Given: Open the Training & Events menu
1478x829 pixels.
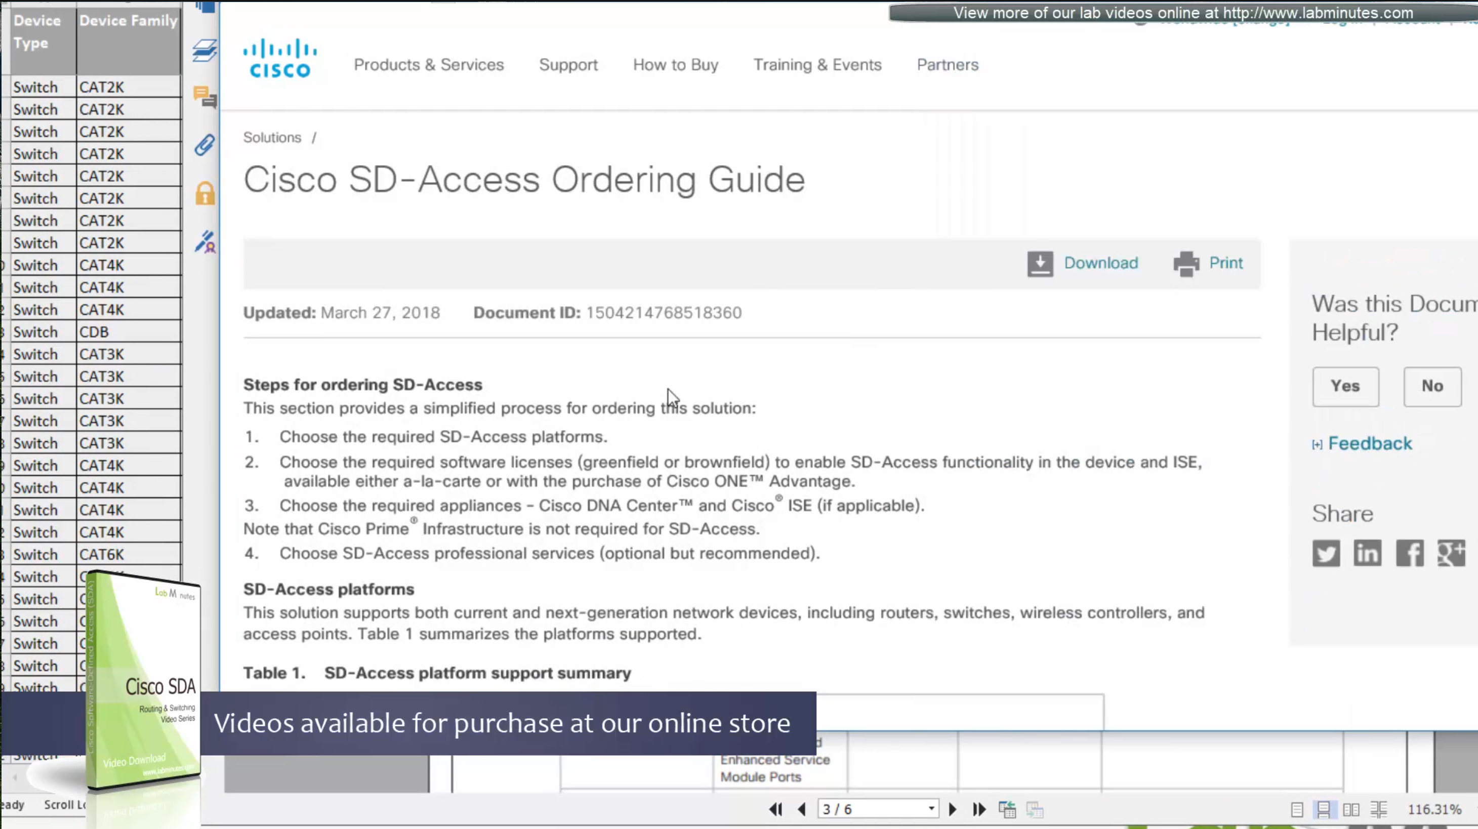Looking at the screenshot, I should [x=817, y=65].
